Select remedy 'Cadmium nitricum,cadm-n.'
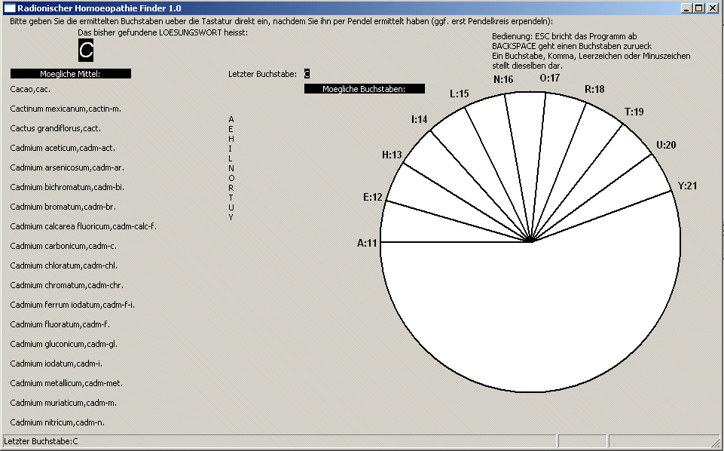The image size is (724, 451). tap(57, 422)
